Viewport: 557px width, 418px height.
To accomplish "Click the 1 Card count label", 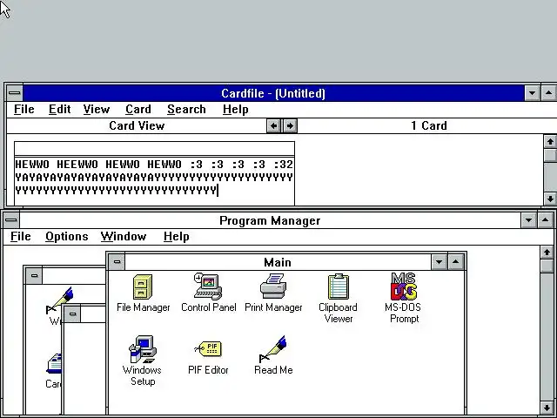I will coord(429,125).
